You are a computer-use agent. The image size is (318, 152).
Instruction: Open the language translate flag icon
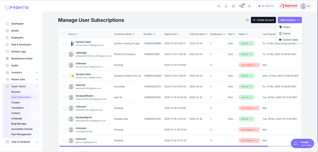pyautogui.click(x=242, y=6)
